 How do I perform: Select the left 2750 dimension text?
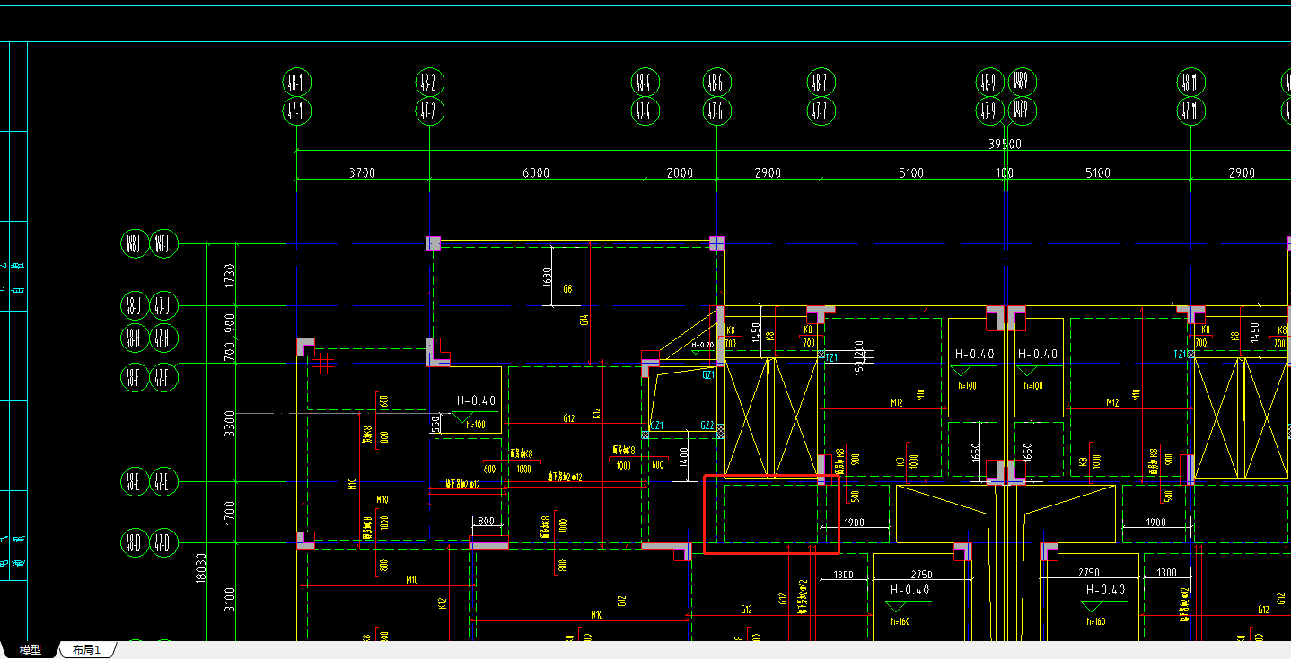pos(921,574)
